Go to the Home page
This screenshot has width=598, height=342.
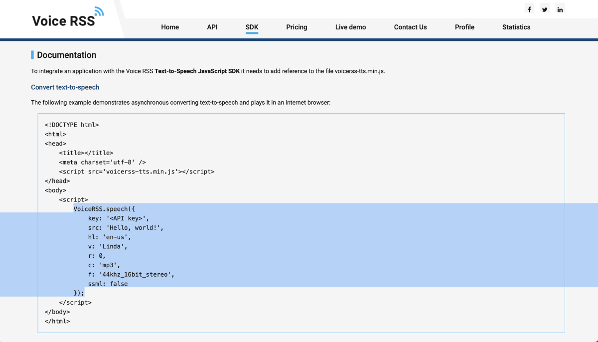(x=170, y=27)
